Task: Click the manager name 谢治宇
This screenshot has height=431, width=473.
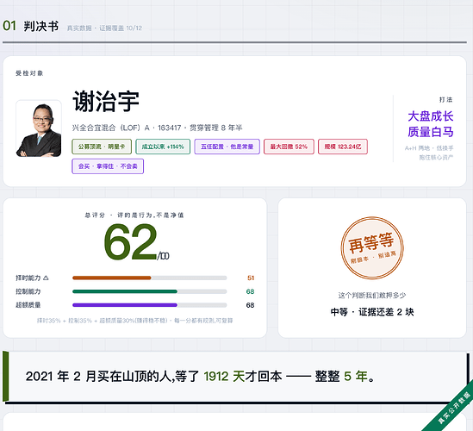Action: pos(106,102)
